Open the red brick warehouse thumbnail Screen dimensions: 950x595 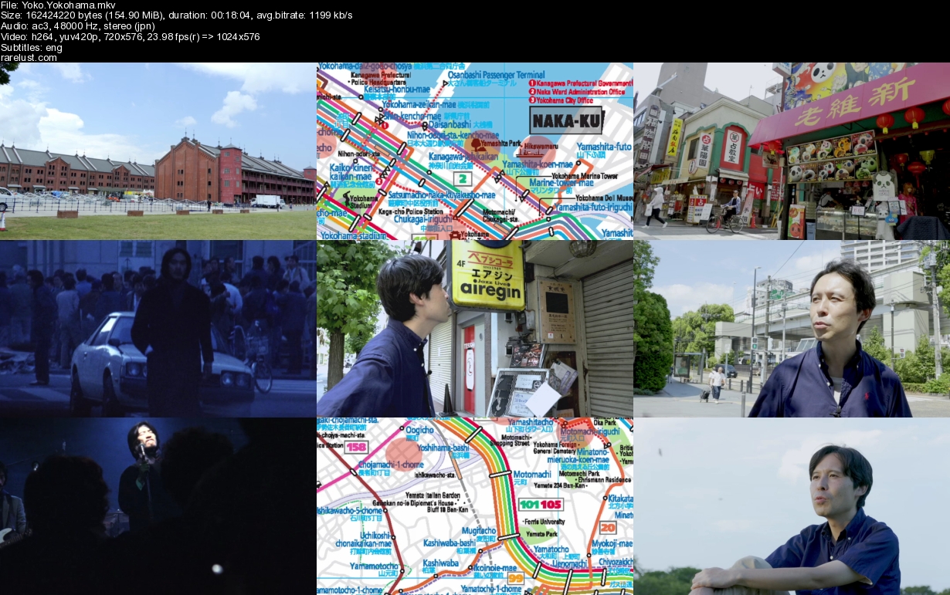tap(158, 151)
